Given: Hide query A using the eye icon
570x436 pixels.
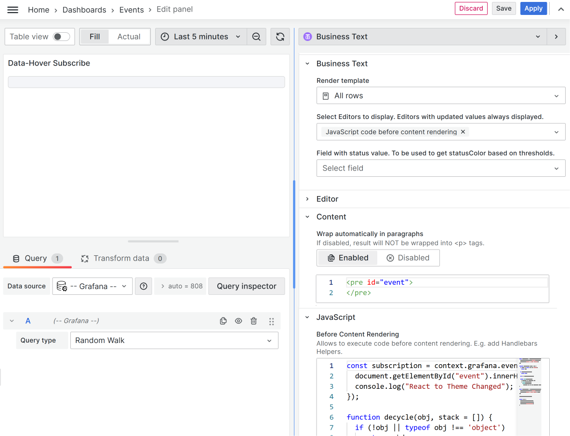Looking at the screenshot, I should [239, 321].
